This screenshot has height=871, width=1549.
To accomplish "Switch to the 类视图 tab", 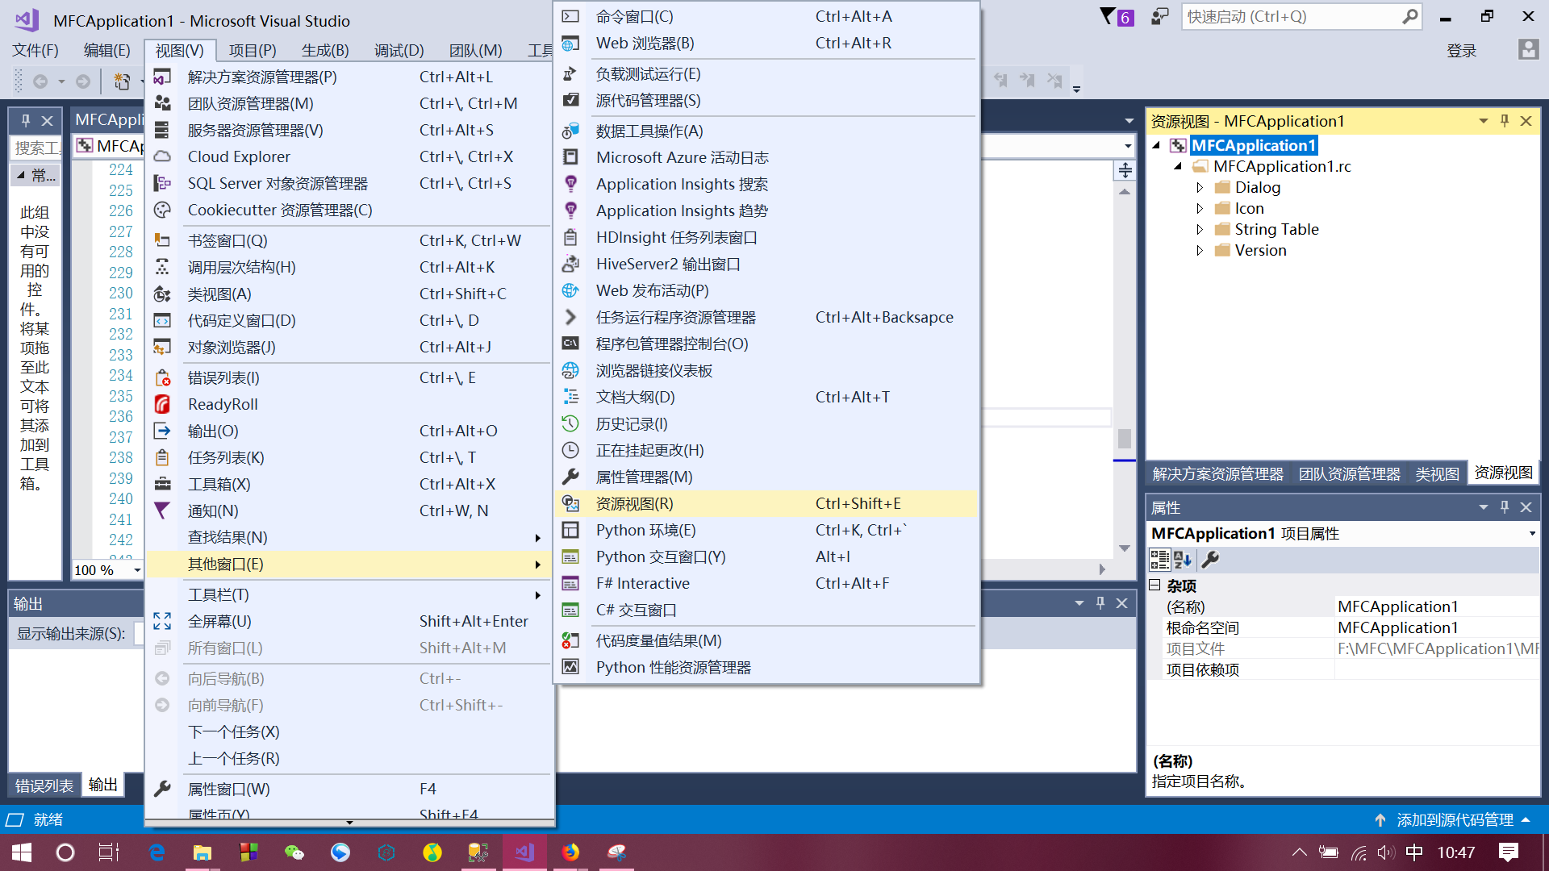I will 1437,474.
